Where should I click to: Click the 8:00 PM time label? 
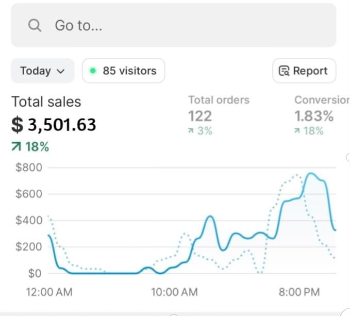coord(299,292)
